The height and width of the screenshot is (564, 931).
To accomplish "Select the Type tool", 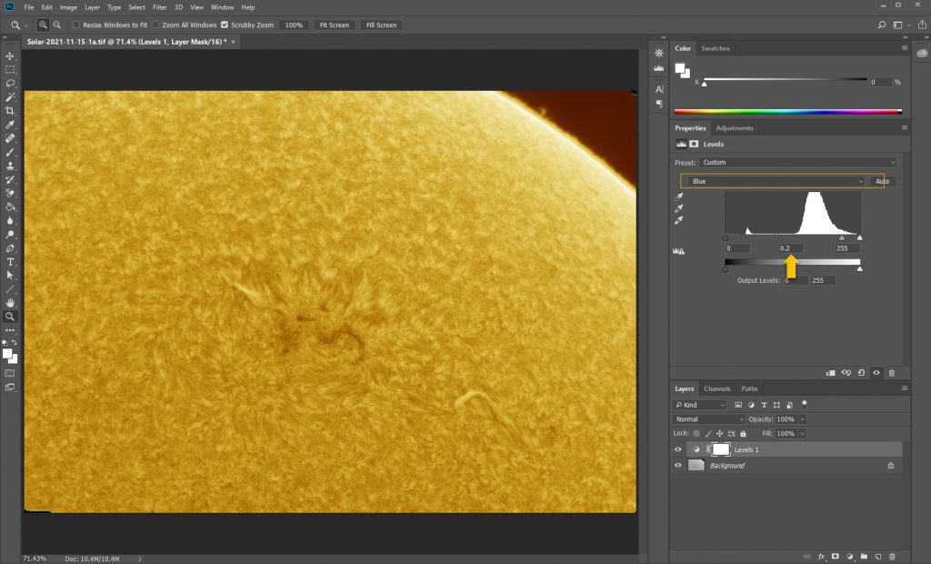I will [x=10, y=261].
